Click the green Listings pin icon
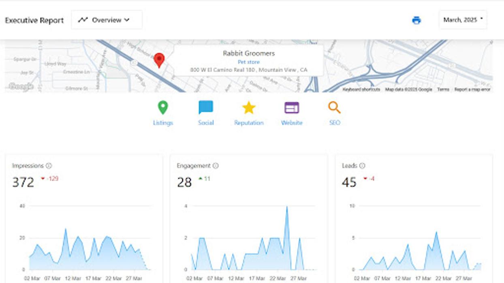The image size is (504, 283). tap(162, 108)
